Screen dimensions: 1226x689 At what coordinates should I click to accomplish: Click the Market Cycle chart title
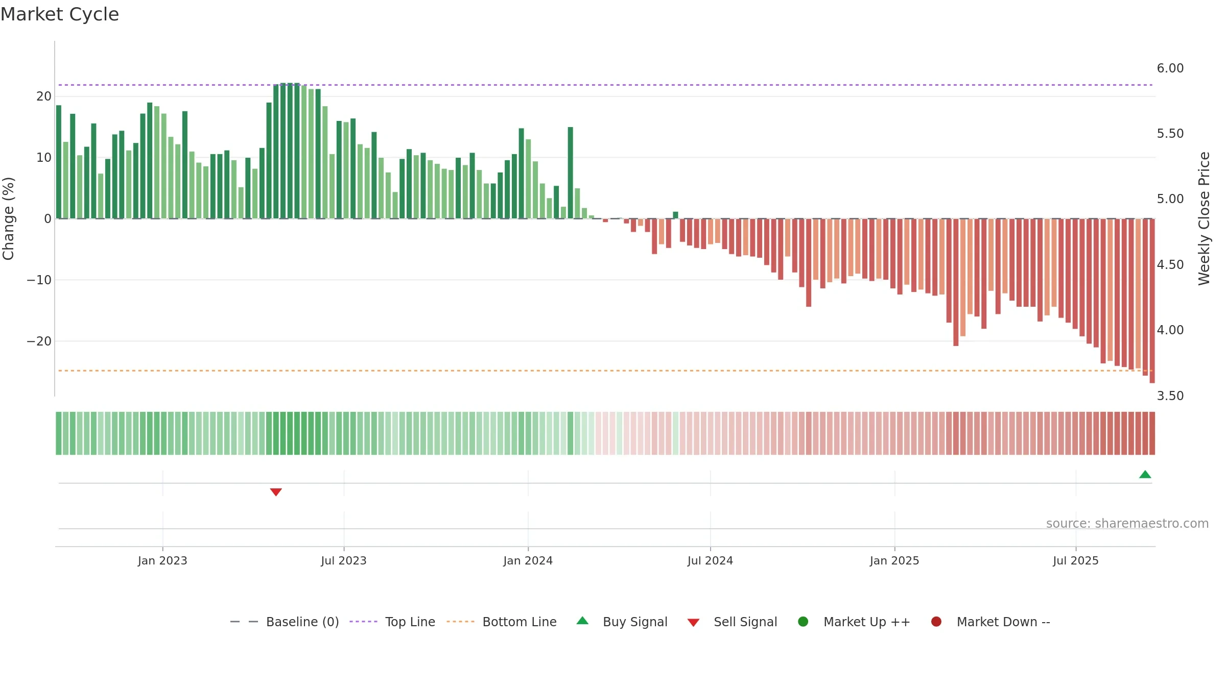click(x=60, y=14)
